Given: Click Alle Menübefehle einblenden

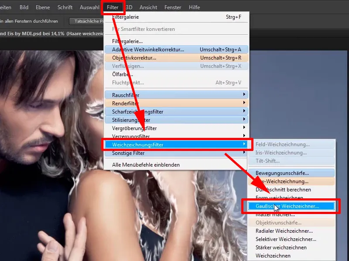Looking at the screenshot, I should [176, 165].
